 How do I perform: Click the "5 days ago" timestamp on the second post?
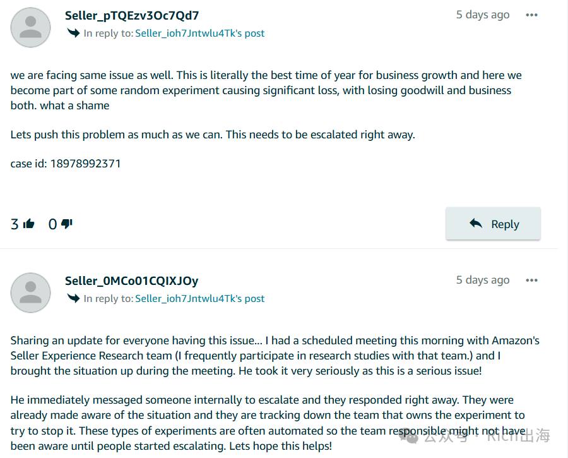click(483, 280)
